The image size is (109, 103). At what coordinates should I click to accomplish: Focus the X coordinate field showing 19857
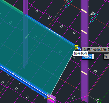coord(88,57)
